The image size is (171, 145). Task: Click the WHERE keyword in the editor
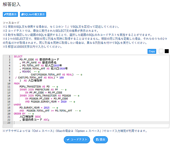click(17, 105)
